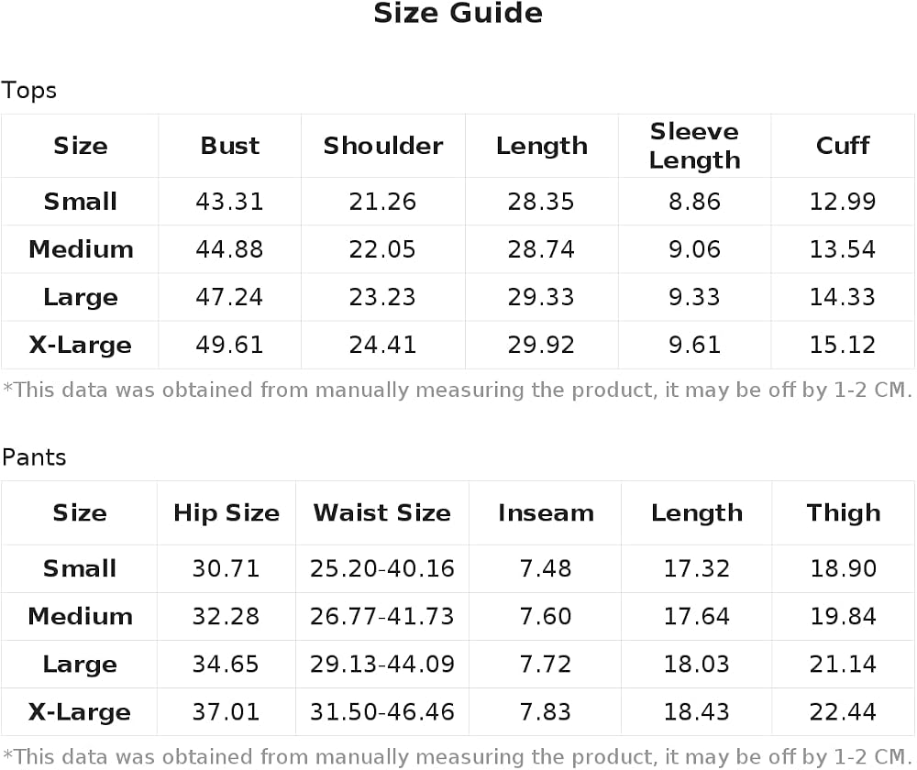
Task: Select the Tops section label
Action: point(28,91)
